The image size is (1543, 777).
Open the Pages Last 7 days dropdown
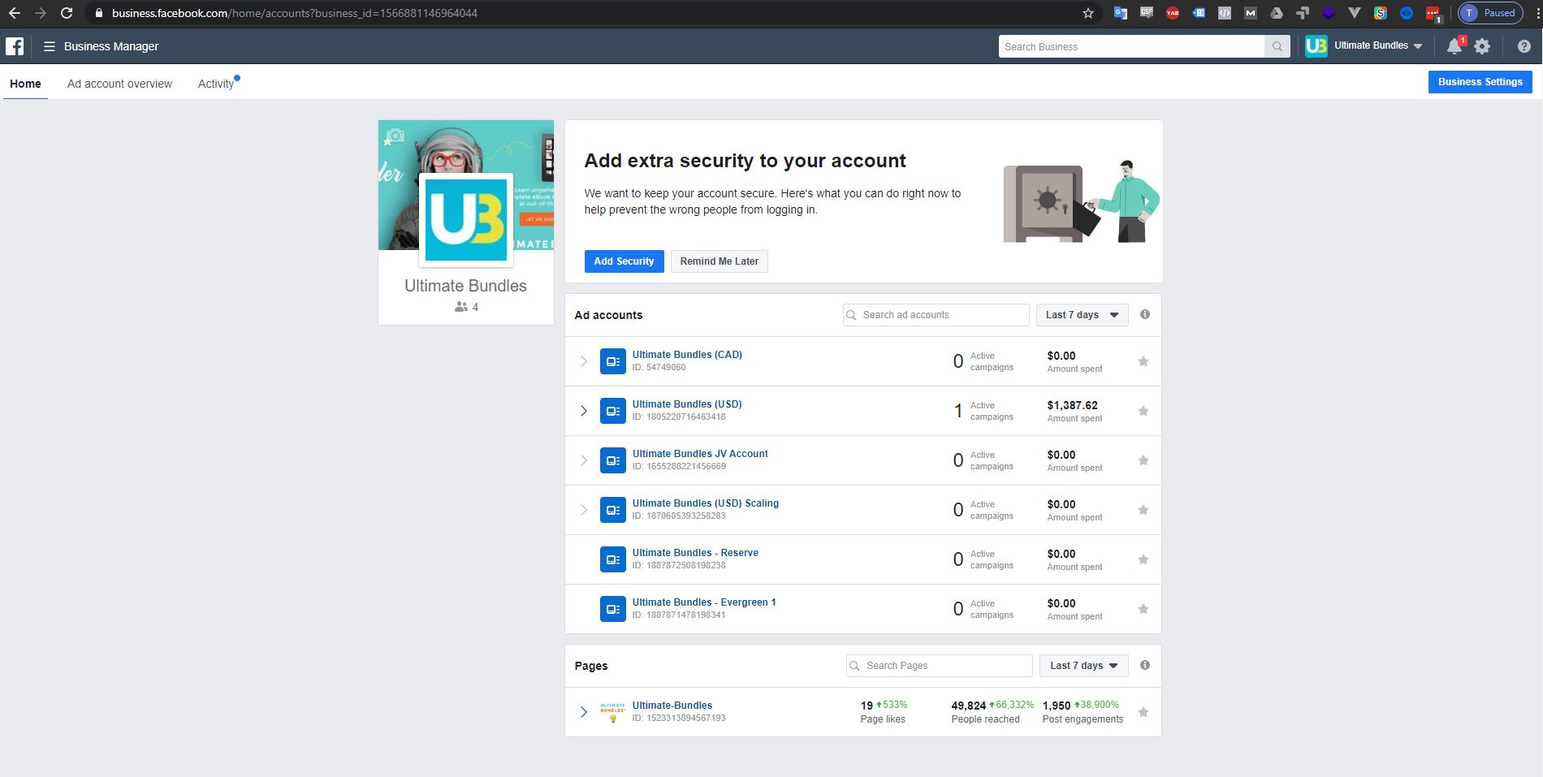pyautogui.click(x=1084, y=666)
